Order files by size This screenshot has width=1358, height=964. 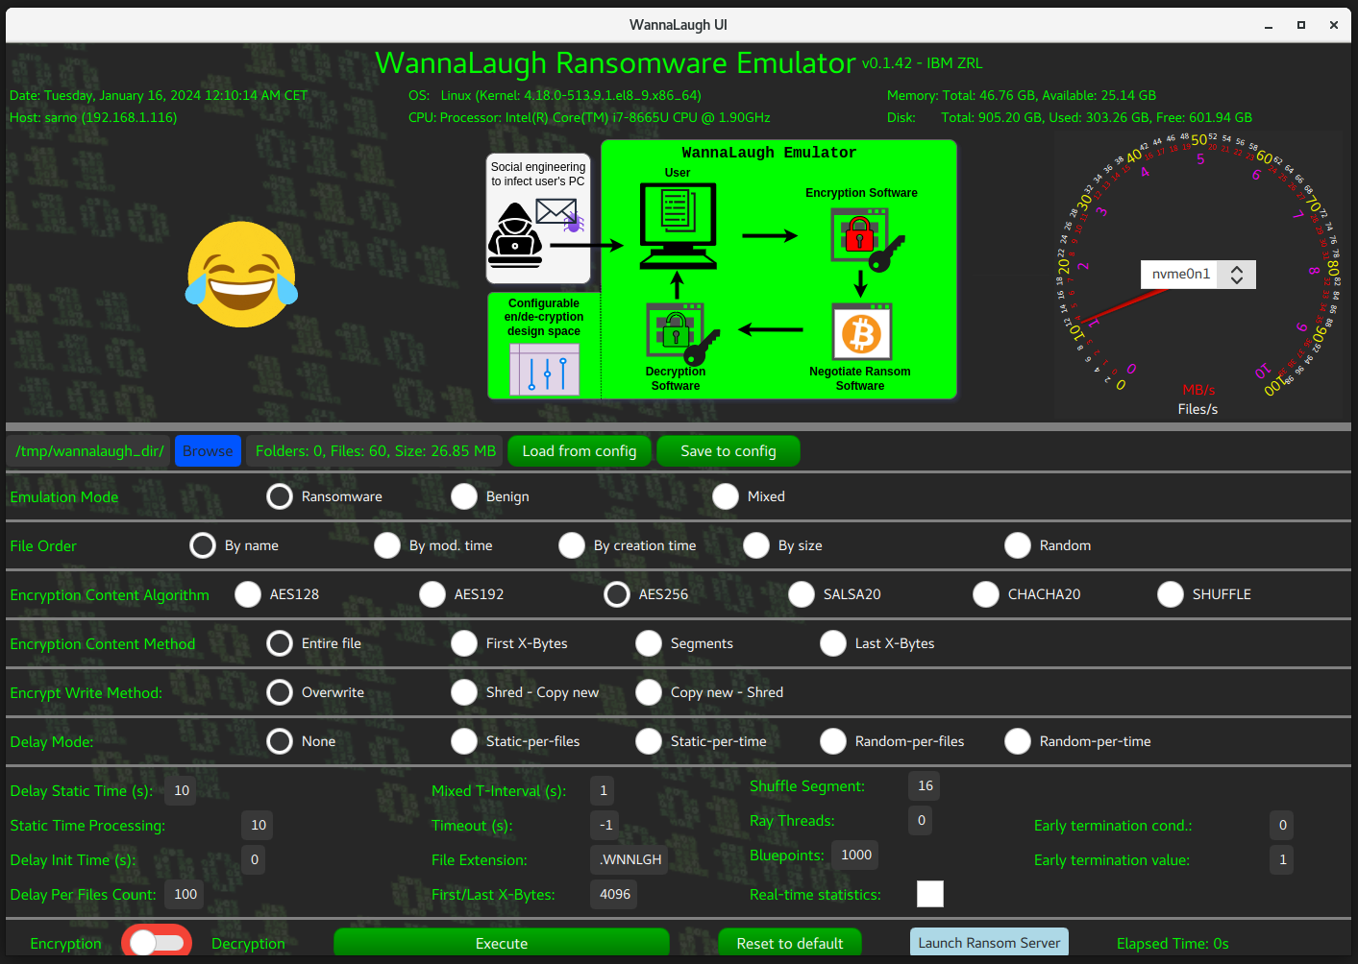pyautogui.click(x=756, y=545)
